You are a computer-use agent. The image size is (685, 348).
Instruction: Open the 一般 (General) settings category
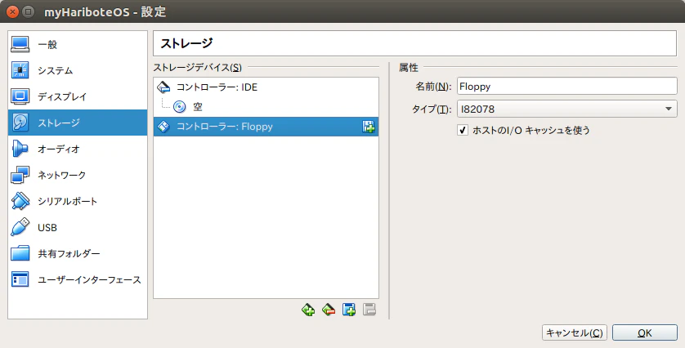[x=78, y=44]
